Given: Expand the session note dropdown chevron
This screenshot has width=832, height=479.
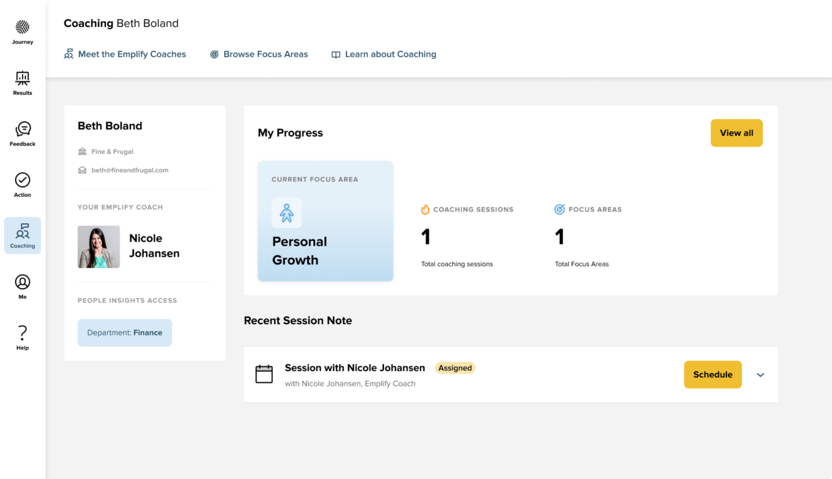Looking at the screenshot, I should point(760,375).
